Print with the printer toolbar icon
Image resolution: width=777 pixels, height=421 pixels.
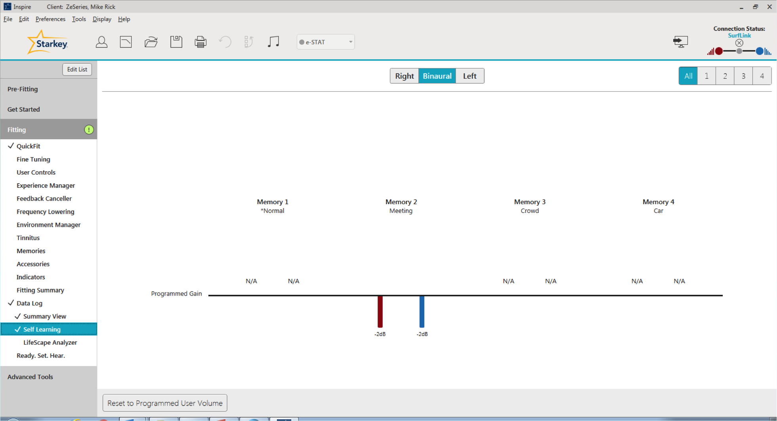200,42
